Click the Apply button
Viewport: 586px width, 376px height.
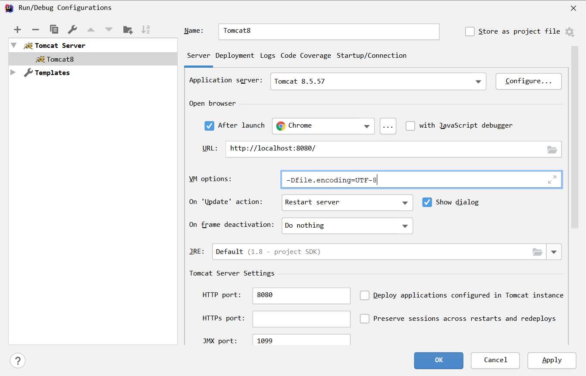tap(552, 360)
